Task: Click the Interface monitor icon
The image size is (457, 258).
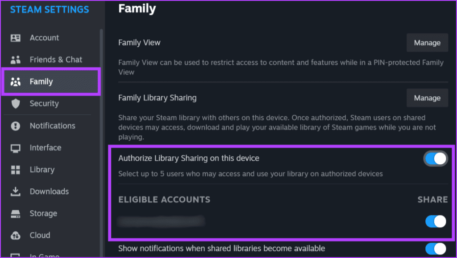Action: click(x=18, y=147)
